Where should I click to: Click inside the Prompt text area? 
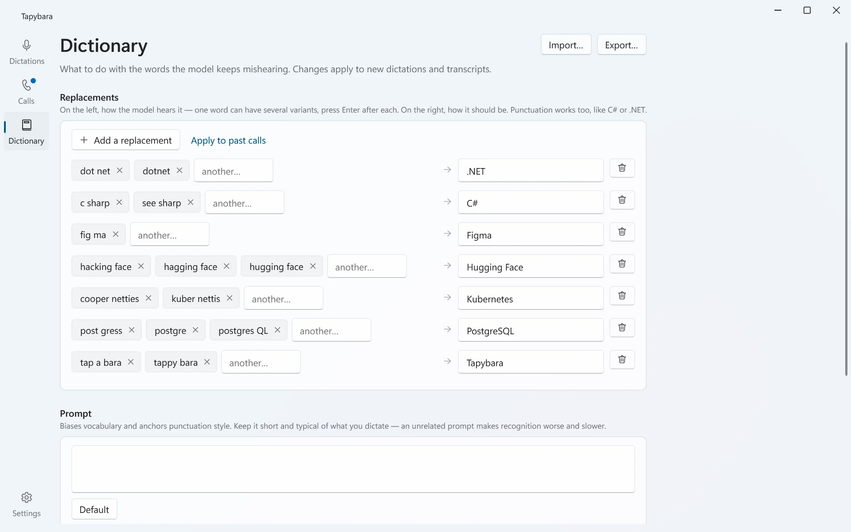pos(353,469)
